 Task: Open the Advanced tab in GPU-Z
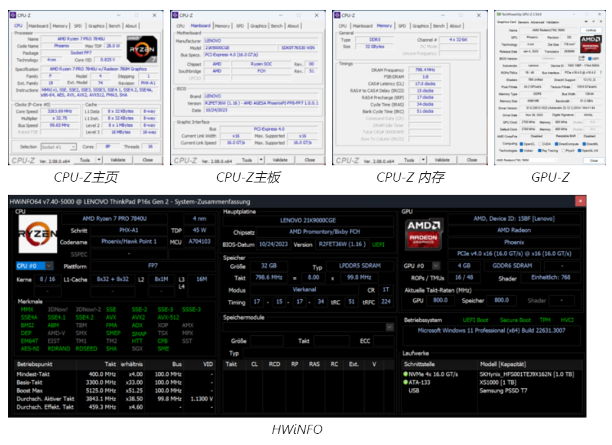coord(539,22)
